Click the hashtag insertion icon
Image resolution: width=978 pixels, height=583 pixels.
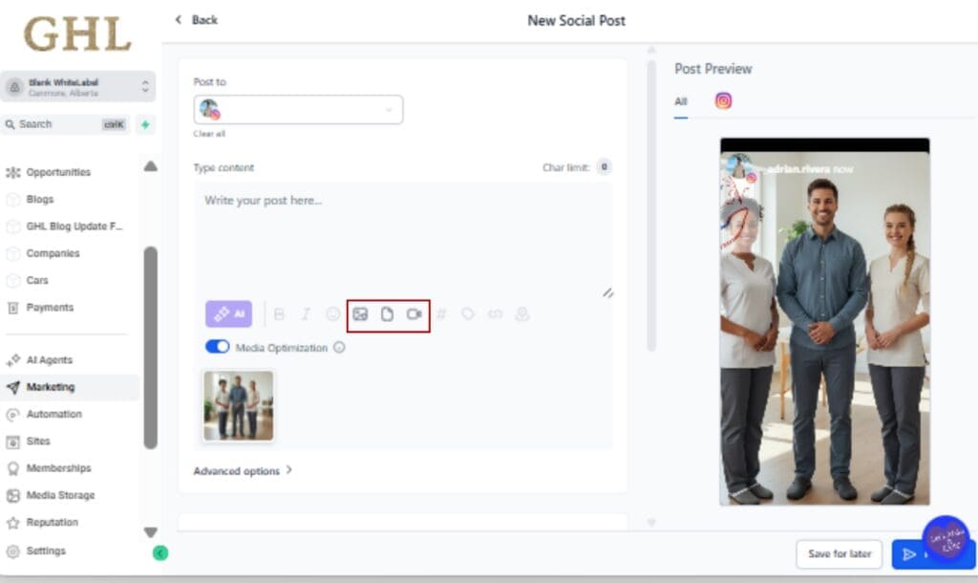(x=441, y=313)
